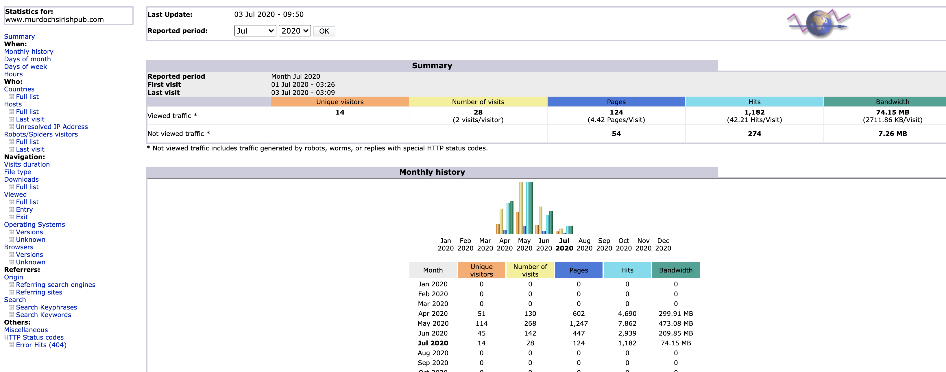Open the Monthly history link
This screenshot has height=372, width=946.
pyautogui.click(x=29, y=51)
